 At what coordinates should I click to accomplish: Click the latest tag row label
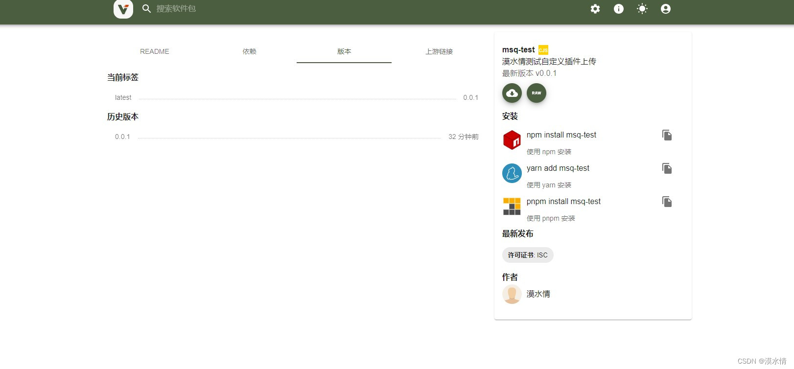pos(123,97)
